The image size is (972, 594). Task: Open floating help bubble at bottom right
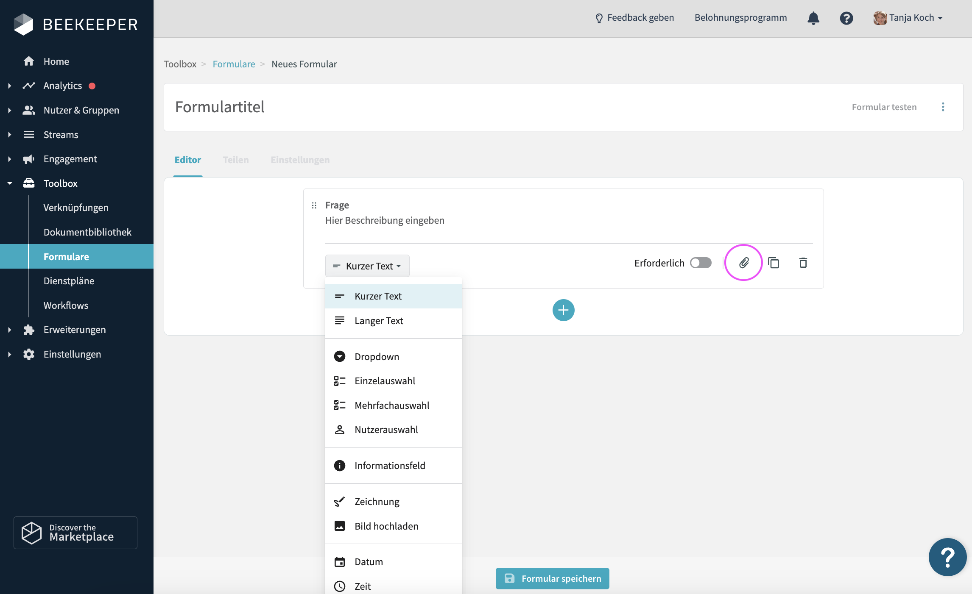(x=947, y=557)
